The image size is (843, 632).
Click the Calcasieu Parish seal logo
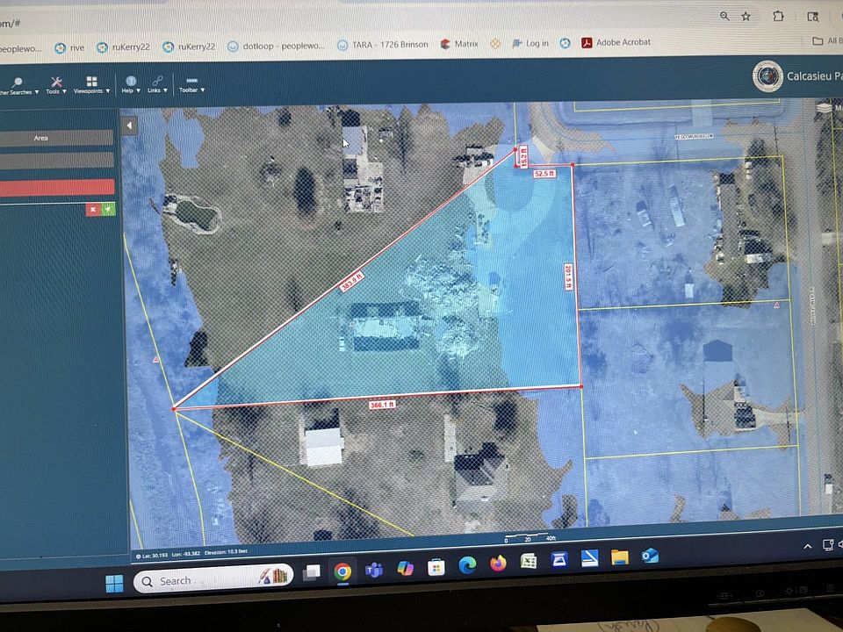767,76
